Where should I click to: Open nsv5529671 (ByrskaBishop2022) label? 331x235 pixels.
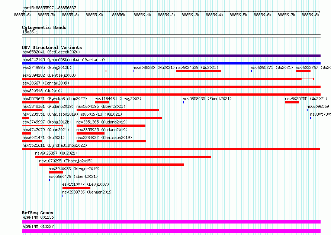tap(55, 99)
